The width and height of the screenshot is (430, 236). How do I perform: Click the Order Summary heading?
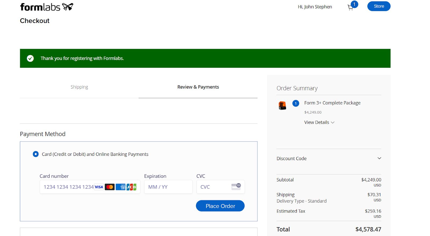(x=297, y=88)
